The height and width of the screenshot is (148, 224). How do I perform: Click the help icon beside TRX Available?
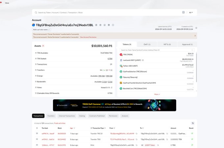36,53
